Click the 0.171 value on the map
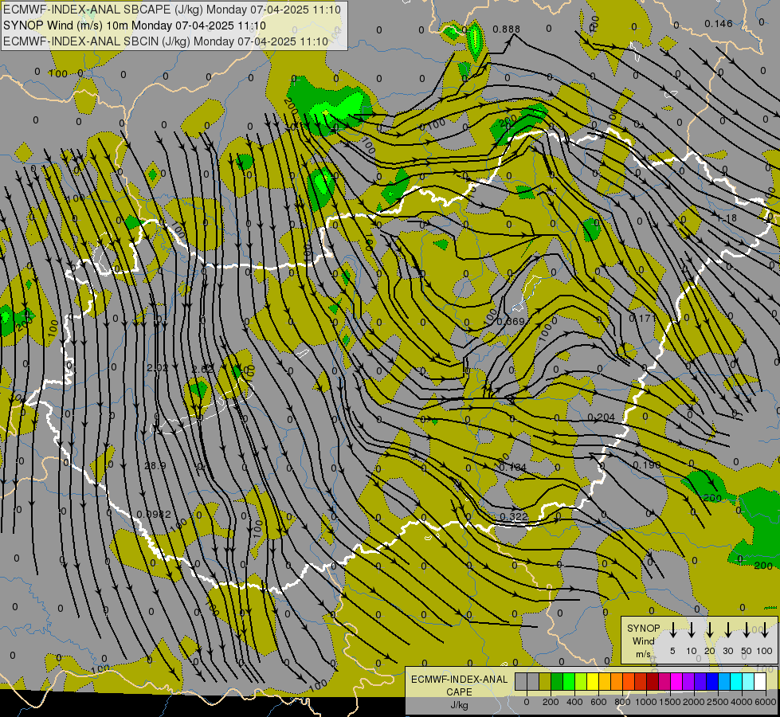 point(643,317)
